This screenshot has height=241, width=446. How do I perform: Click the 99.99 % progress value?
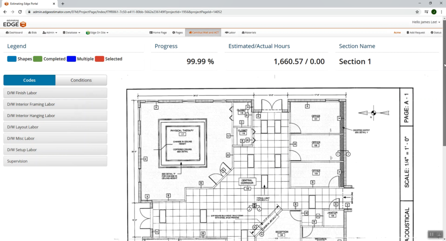(x=200, y=61)
